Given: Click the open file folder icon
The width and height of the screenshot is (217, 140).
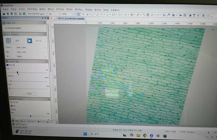Looking at the screenshot, I should tap(4, 14).
